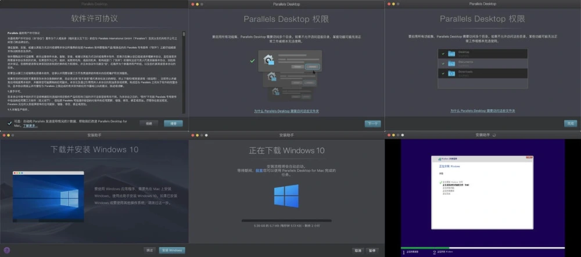Click the top folder permission illustration card
This screenshot has width=581, height=257.
(x=290, y=61)
